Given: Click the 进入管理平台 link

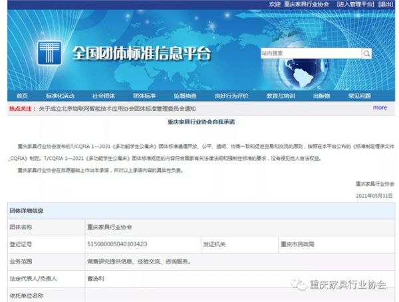Looking at the screenshot, I should [356, 4].
